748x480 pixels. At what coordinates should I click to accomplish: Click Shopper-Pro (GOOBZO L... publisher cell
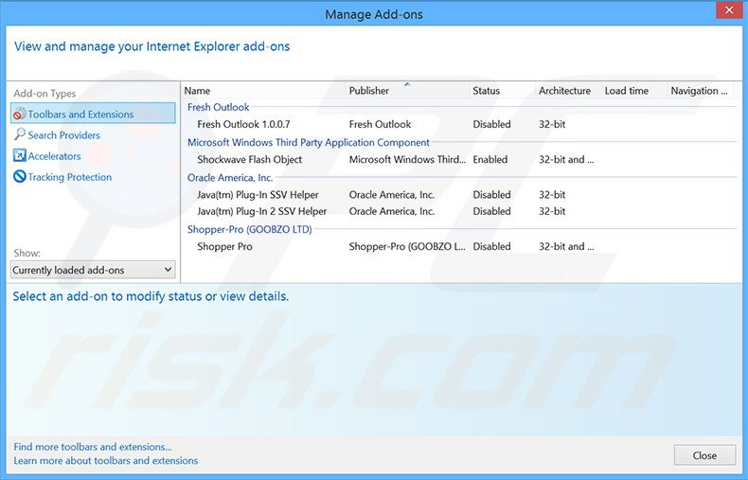(x=407, y=247)
